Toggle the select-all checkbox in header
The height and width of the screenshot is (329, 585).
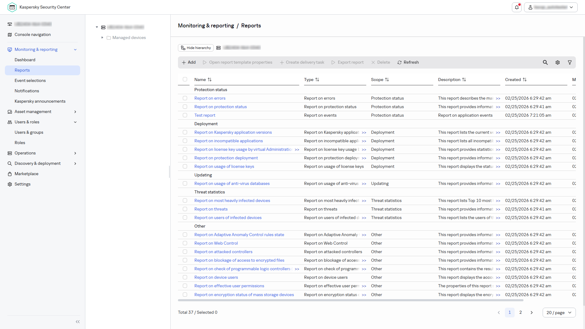pos(185,79)
